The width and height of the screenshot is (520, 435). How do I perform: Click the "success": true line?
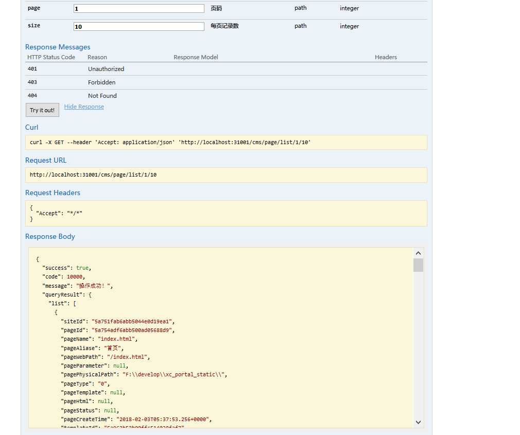(66, 268)
